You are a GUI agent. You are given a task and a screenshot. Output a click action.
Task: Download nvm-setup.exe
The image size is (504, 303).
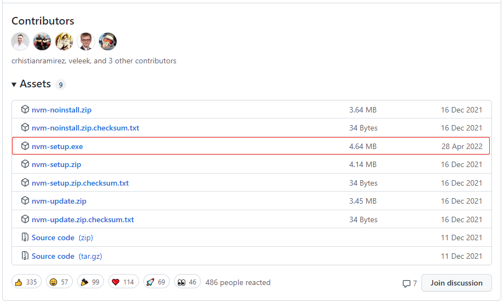click(57, 146)
